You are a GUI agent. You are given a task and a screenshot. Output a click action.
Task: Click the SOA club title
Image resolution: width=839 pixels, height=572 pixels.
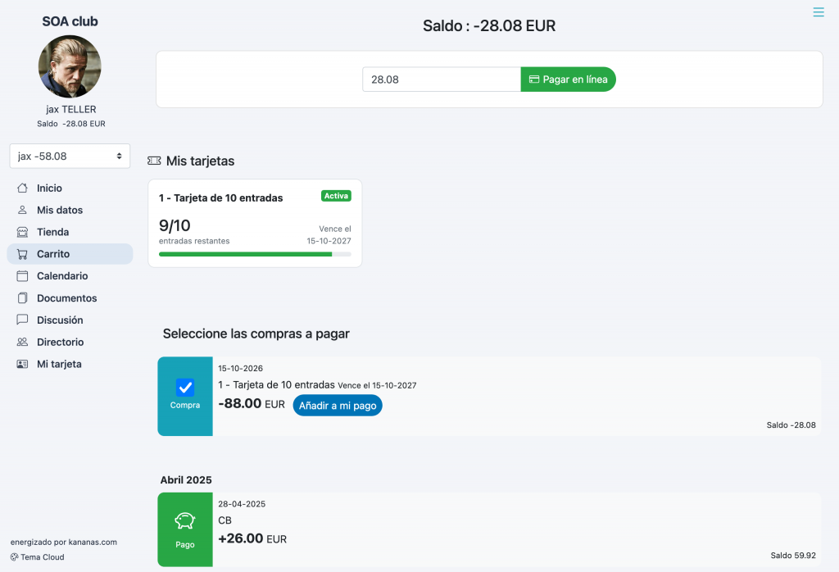(x=70, y=21)
